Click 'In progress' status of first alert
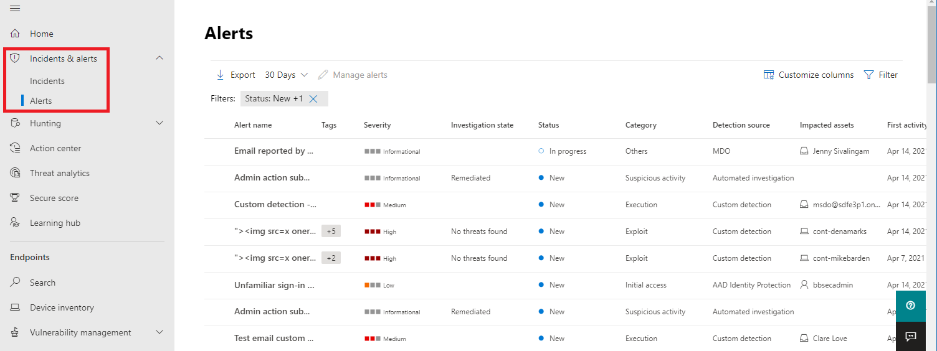Image resolution: width=937 pixels, height=351 pixels. pos(568,151)
